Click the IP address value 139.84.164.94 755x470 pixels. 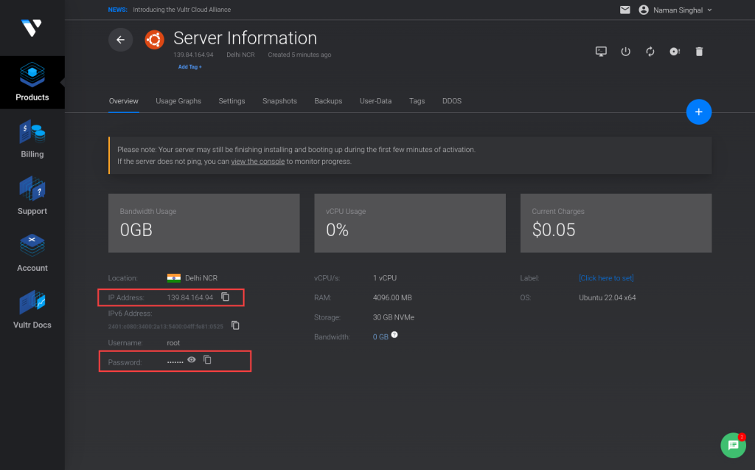(190, 298)
